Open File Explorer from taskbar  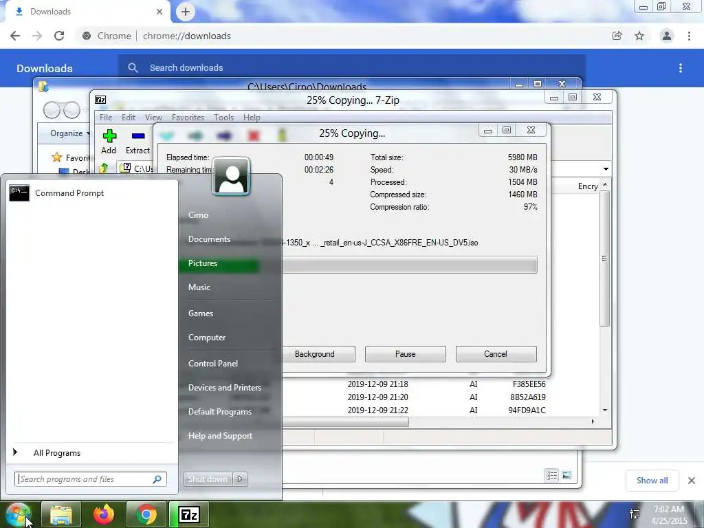61,514
